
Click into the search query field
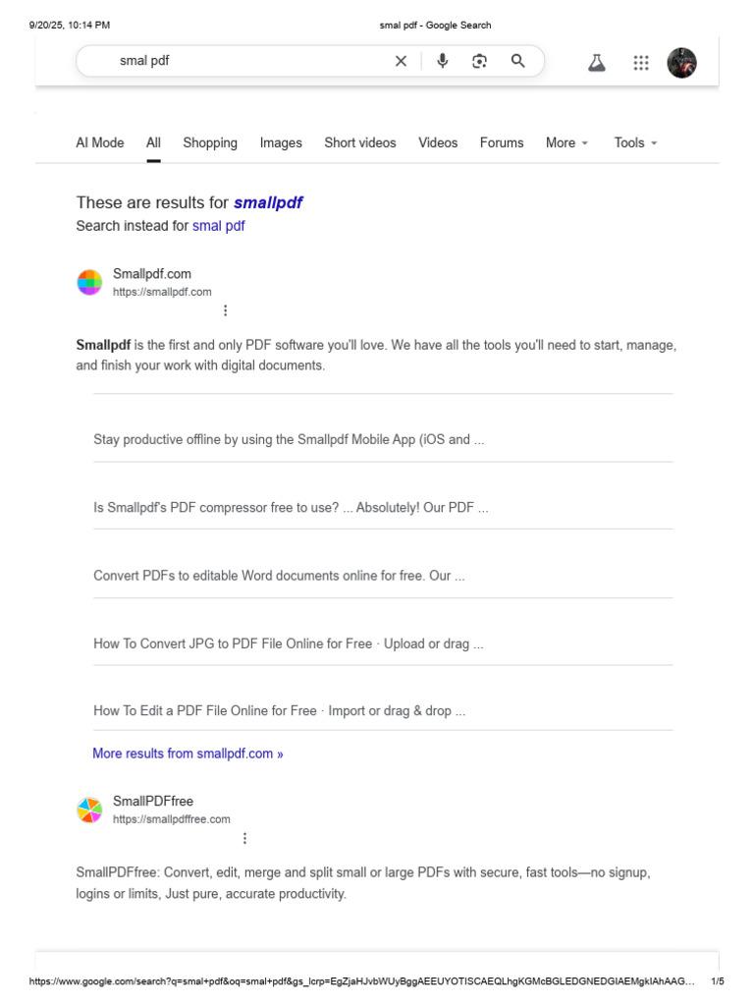(x=245, y=61)
